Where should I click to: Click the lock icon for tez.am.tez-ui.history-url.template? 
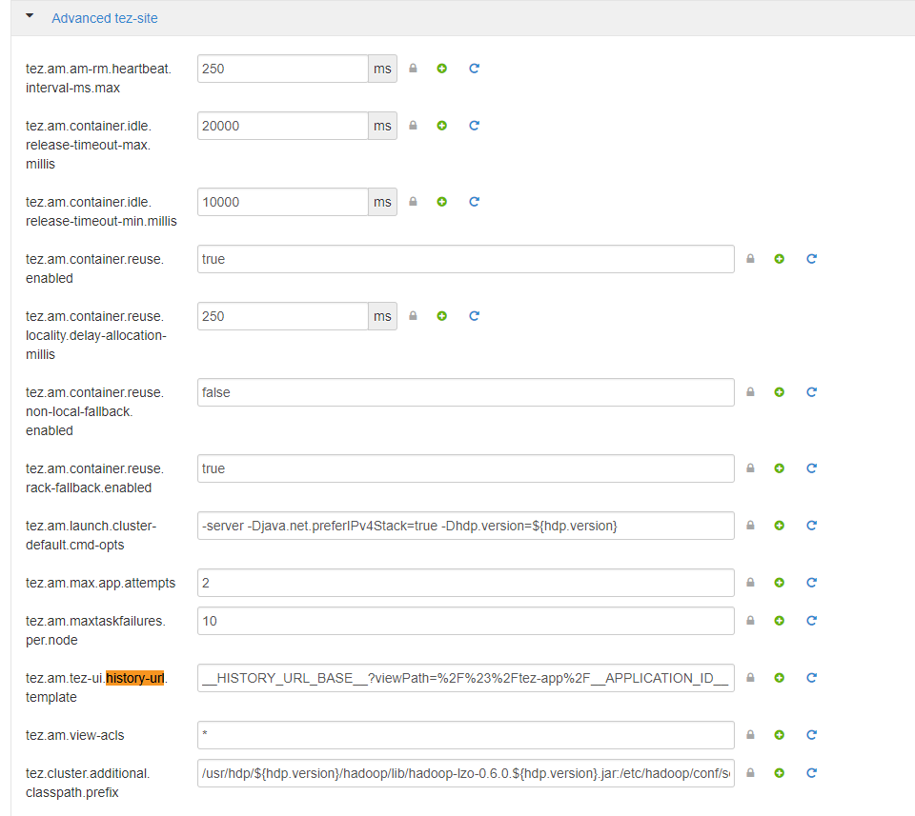tap(750, 677)
